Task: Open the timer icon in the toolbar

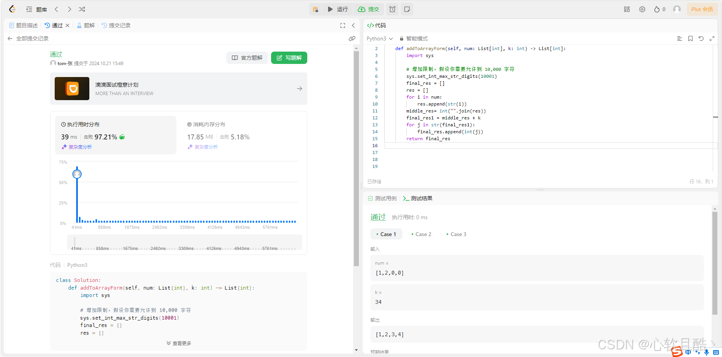Action: click(392, 9)
